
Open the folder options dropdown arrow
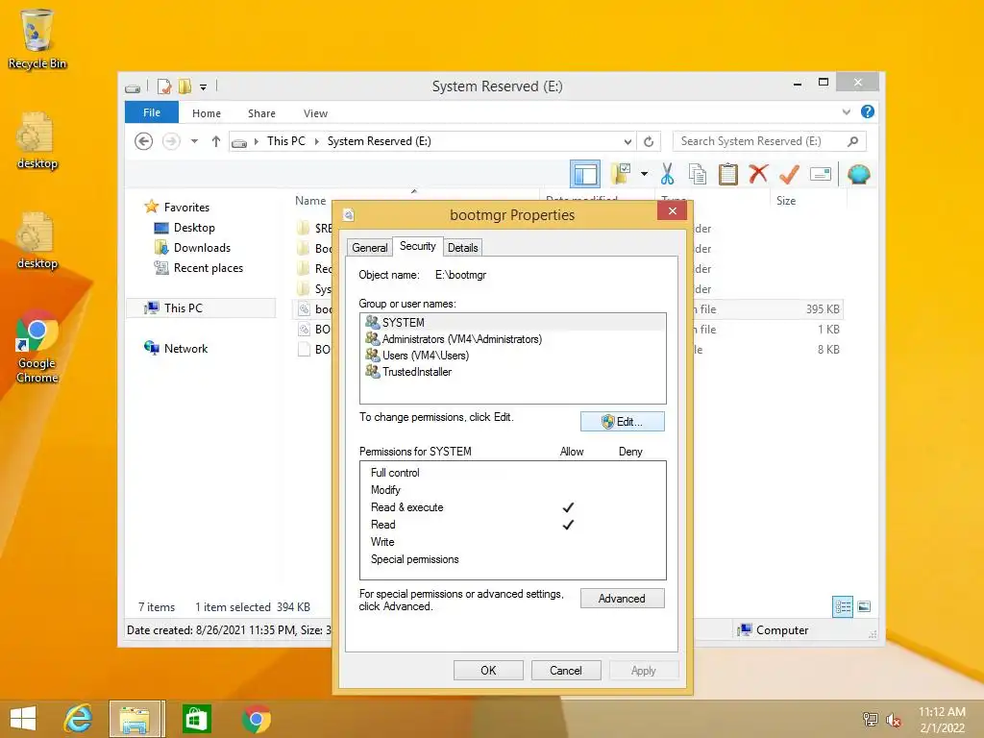(x=644, y=174)
